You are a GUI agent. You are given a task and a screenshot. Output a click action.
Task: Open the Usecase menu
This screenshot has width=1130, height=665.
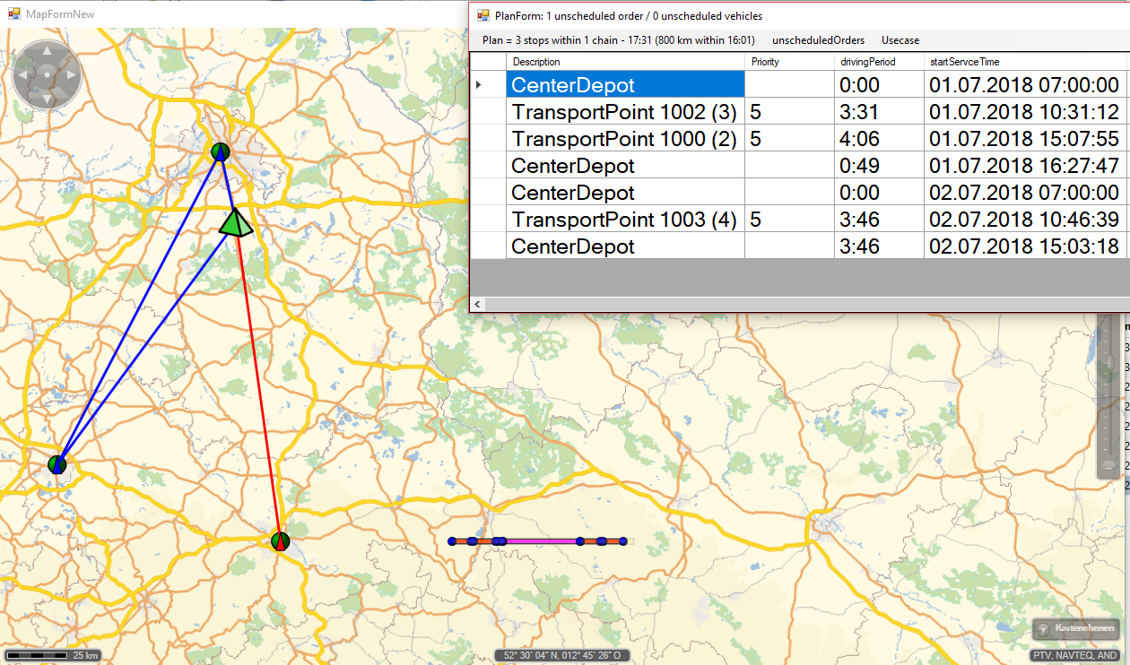[900, 40]
